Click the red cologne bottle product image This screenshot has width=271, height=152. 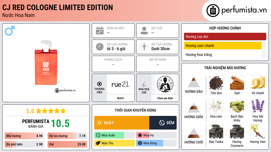pyautogui.click(x=46, y=63)
